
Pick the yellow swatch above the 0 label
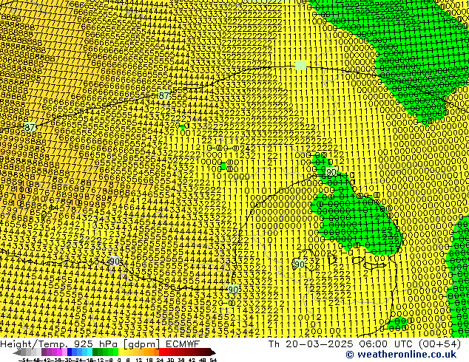point(121,352)
